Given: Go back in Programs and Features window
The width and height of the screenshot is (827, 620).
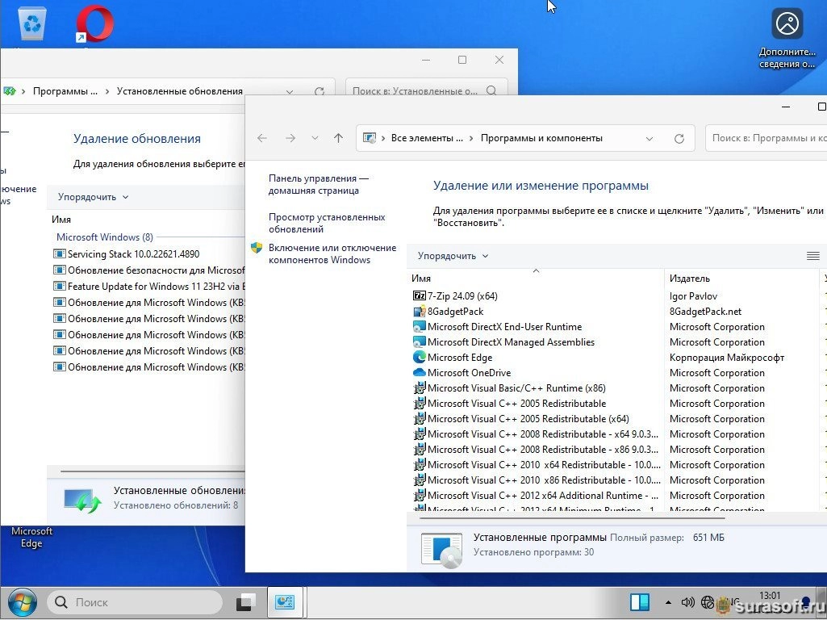Looking at the screenshot, I should 262,138.
